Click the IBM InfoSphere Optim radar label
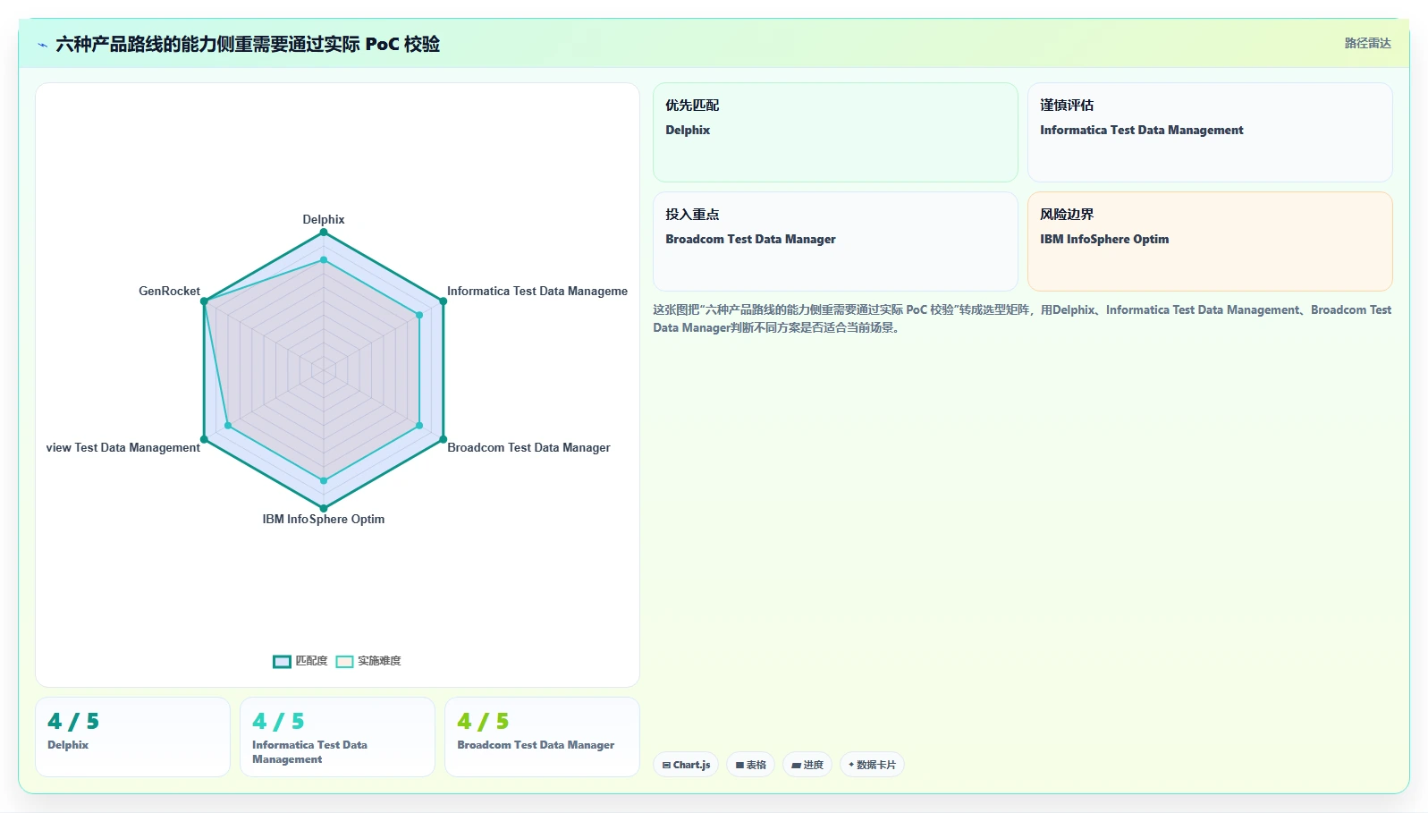Viewport: 1428px width, 813px height. pos(324,519)
